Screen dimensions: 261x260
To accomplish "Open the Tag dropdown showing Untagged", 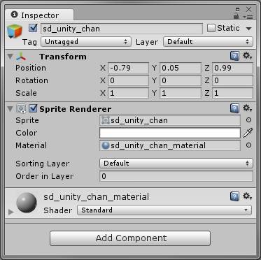I will pyautogui.click(x=86, y=42).
